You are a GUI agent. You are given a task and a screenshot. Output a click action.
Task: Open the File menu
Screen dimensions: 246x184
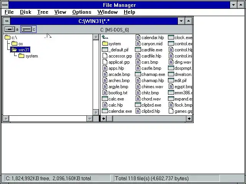pos(9,12)
